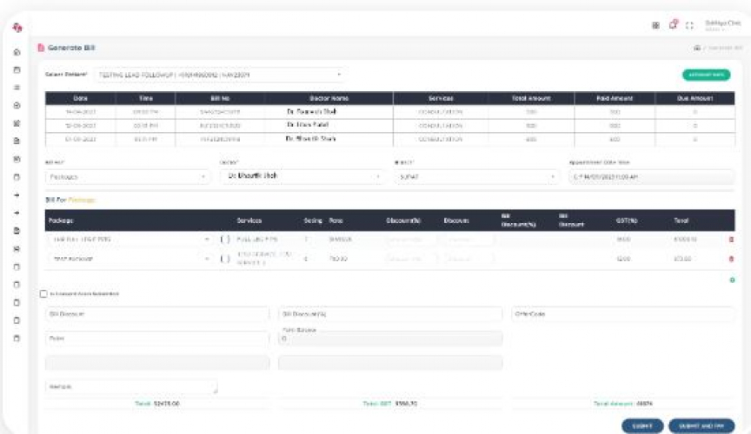Image resolution: width=751 pixels, height=434 pixels.
Task: Click the Generate Bill breadcrumb link
Action: [x=725, y=48]
